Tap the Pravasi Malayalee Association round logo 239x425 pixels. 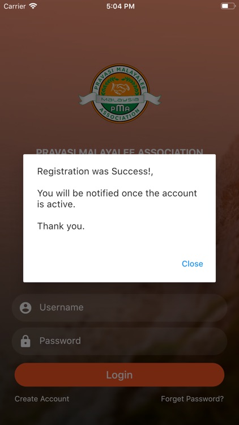pyautogui.click(x=119, y=93)
